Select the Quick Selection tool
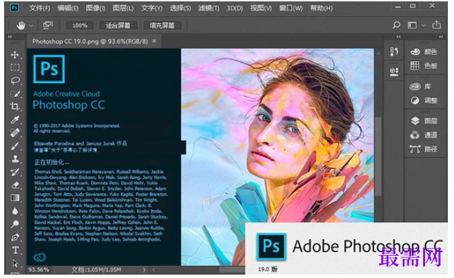The image size is (454, 278). (15, 93)
